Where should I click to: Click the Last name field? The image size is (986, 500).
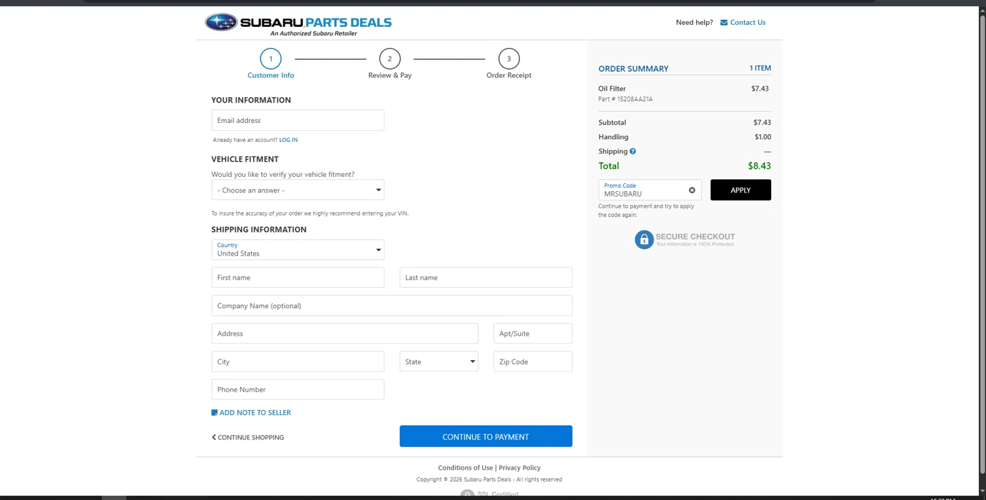pos(486,277)
